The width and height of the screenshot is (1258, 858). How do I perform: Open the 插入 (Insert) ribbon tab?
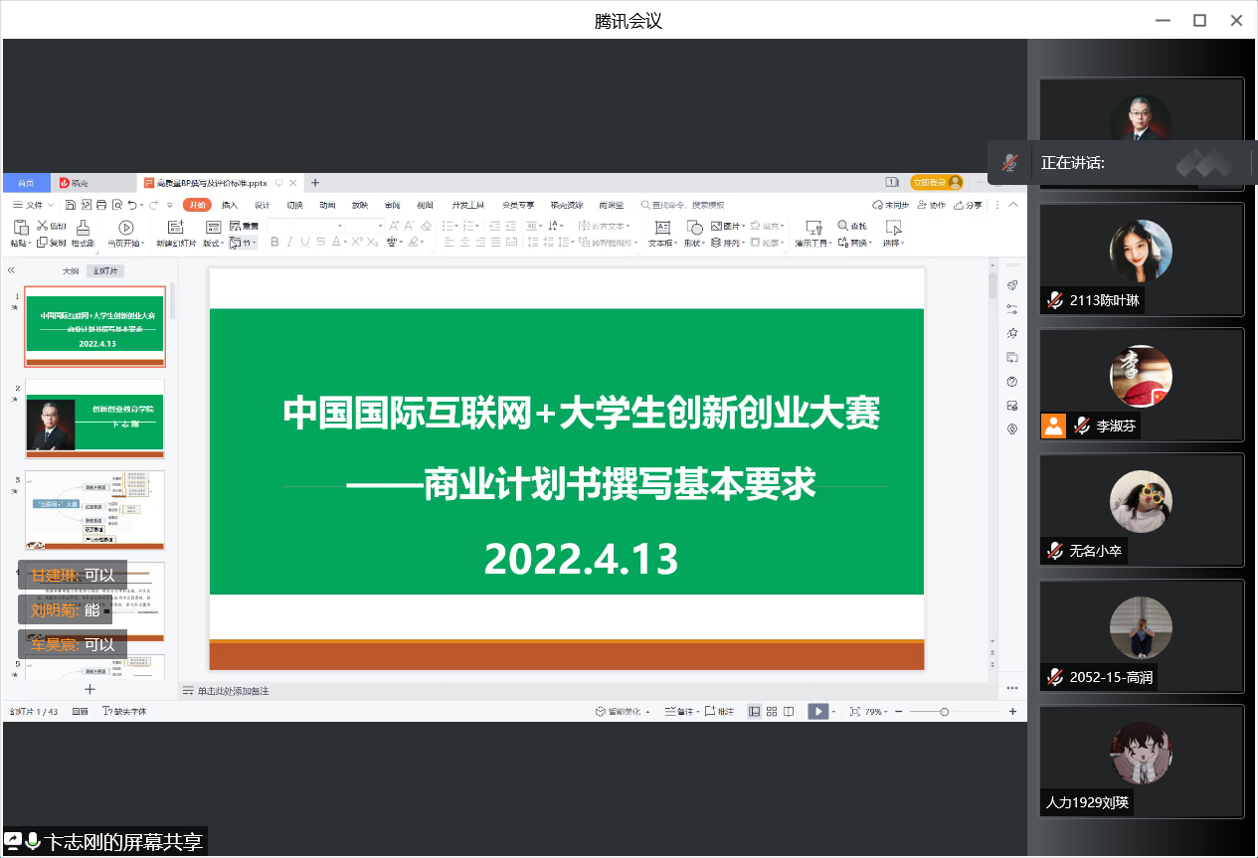(230, 205)
